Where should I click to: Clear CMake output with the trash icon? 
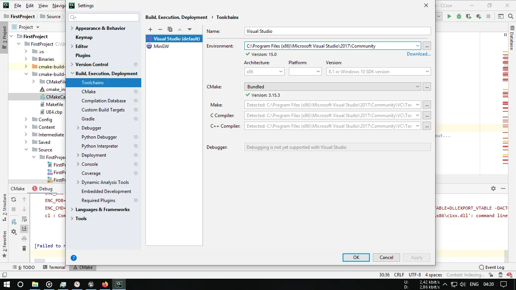click(x=24, y=248)
